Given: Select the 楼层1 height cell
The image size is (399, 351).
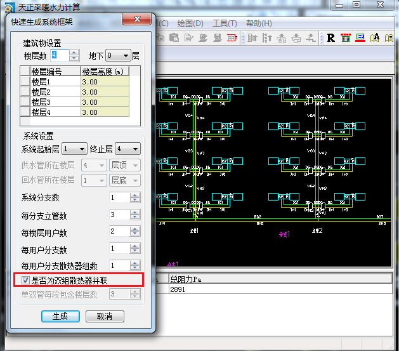Looking at the screenshot, I should (x=104, y=82).
